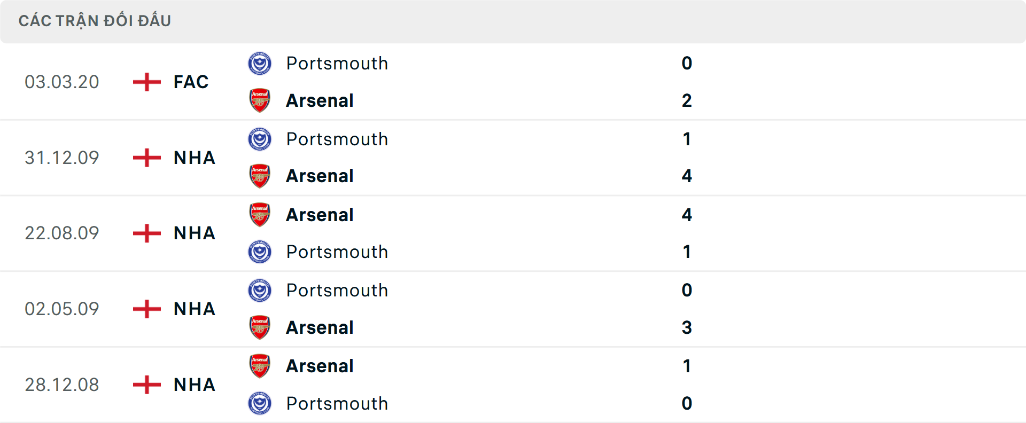Click the date 03.03.20
Screen dimensions: 1026x423
61,82
